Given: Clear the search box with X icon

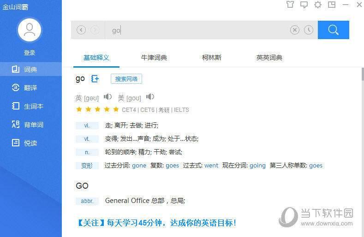Looking at the screenshot, I should pos(295,30).
